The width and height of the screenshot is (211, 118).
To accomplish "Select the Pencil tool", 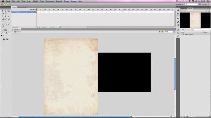I will pos(6,19).
